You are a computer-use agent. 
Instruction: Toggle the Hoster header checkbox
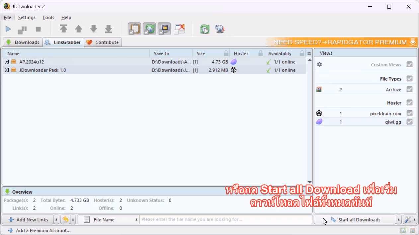[409, 102]
